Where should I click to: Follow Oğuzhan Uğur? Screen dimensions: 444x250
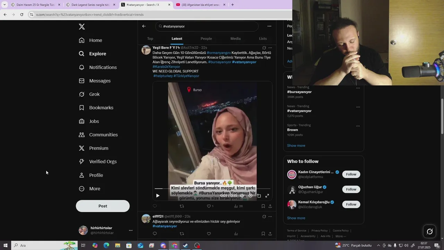[x=351, y=189]
